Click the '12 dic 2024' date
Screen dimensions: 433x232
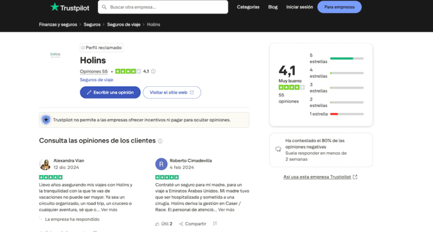66,167
